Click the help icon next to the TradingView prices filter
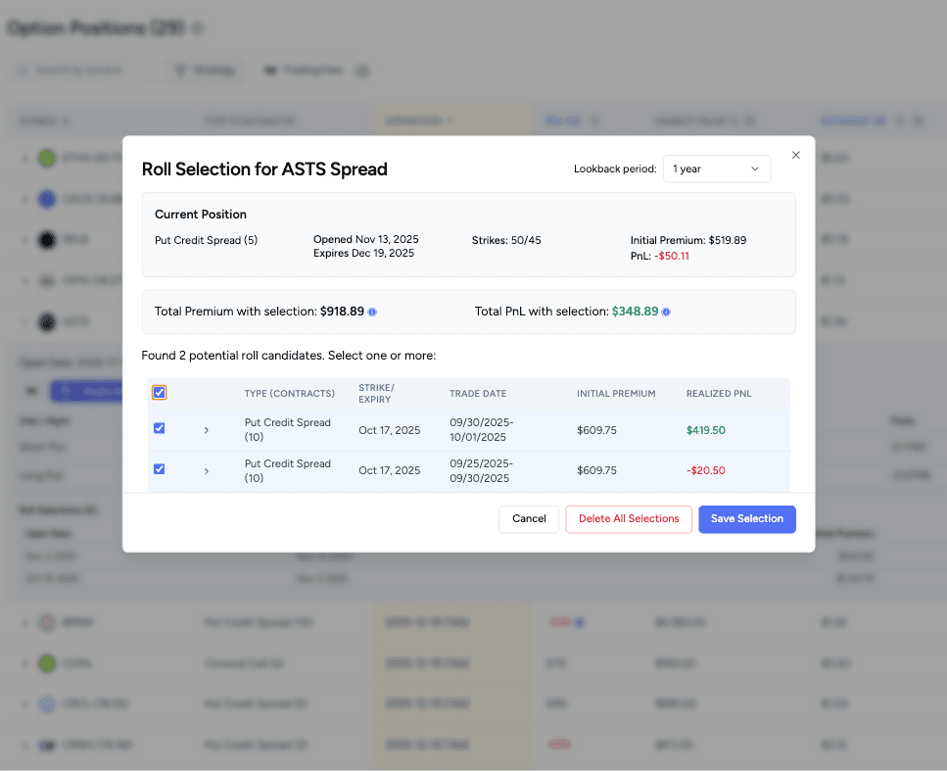The width and height of the screenshot is (947, 771). pos(362,70)
